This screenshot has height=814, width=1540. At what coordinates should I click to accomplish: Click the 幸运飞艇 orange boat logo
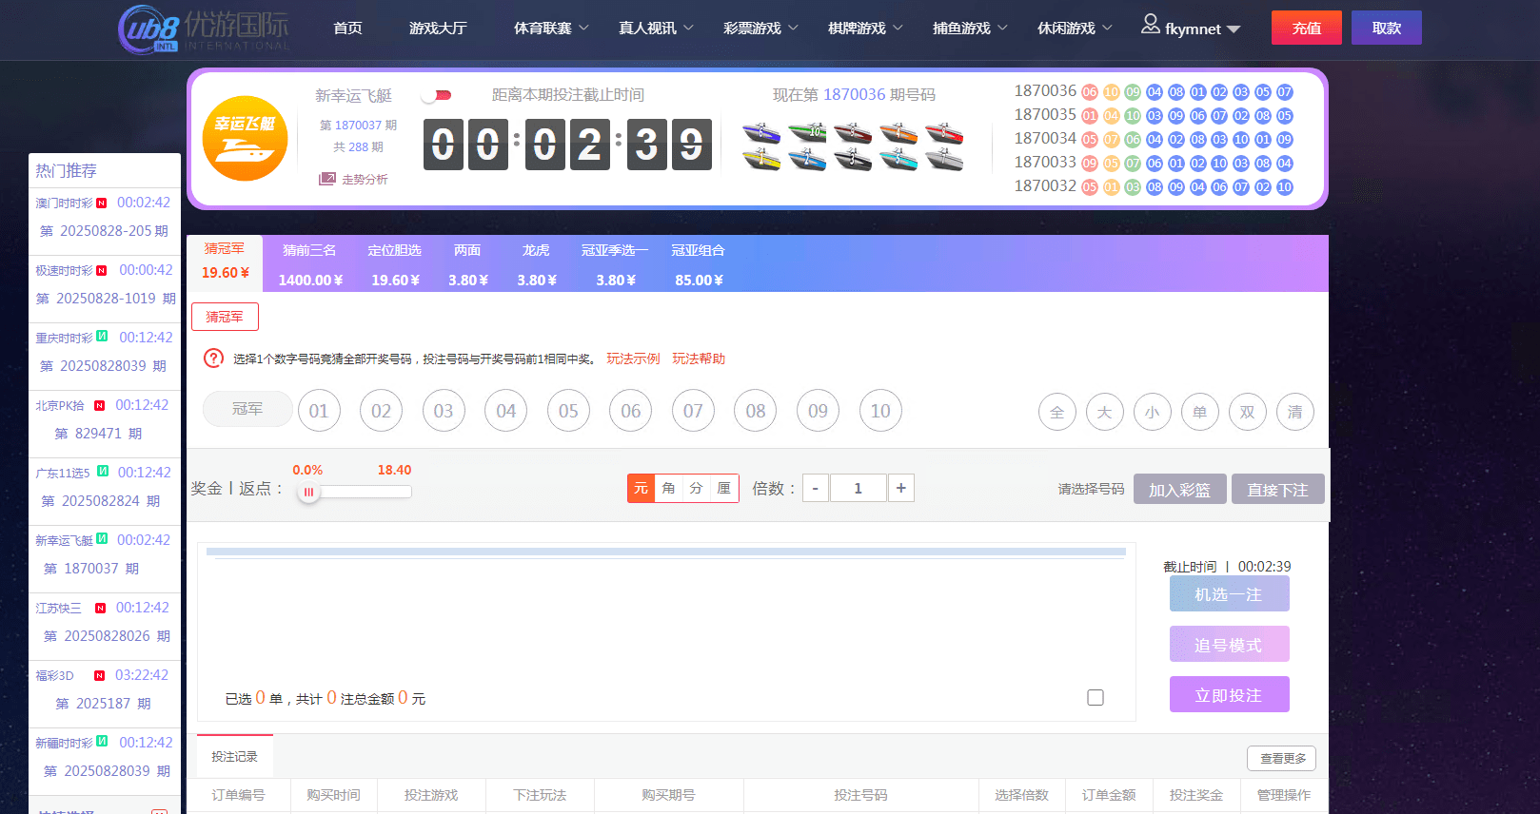pyautogui.click(x=245, y=139)
